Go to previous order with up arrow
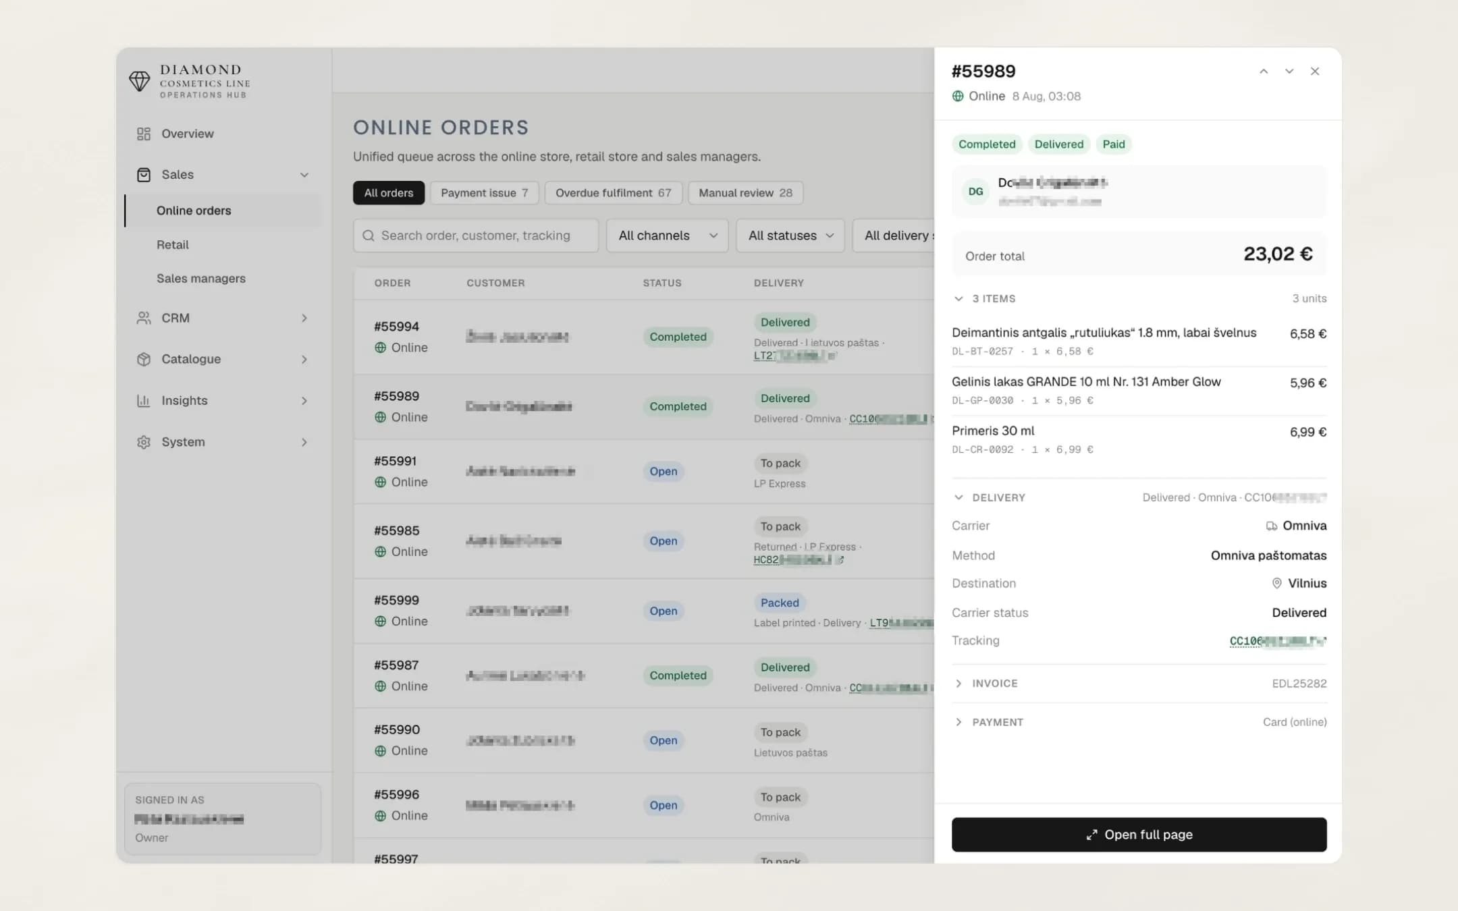This screenshot has height=911, width=1458. 1264,72
